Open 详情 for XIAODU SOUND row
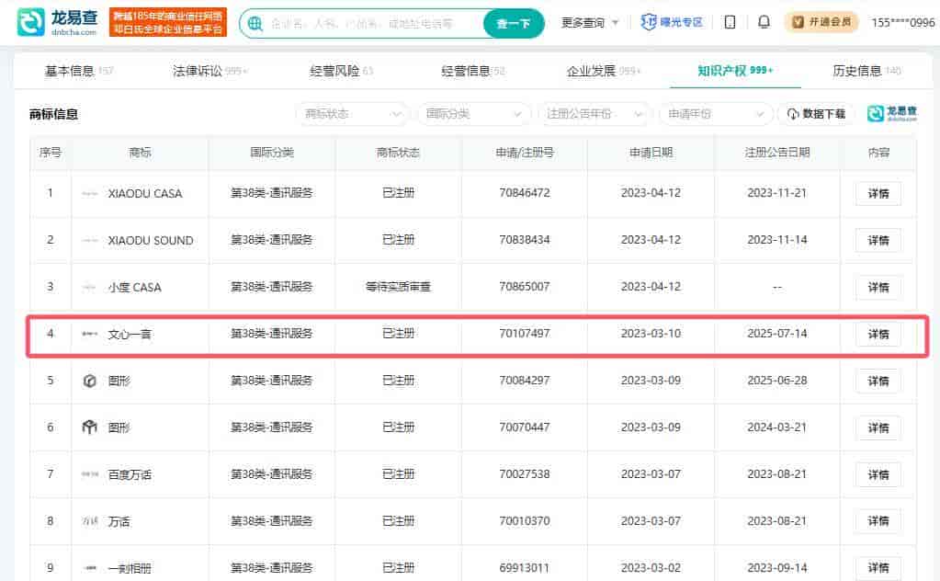Viewport: 940px width, 581px height. (x=878, y=240)
